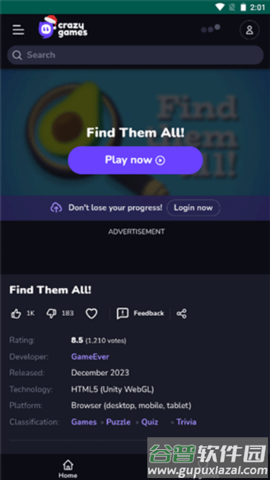This screenshot has width=270, height=480.
Task: Open the Games classification link
Action: tap(84, 422)
